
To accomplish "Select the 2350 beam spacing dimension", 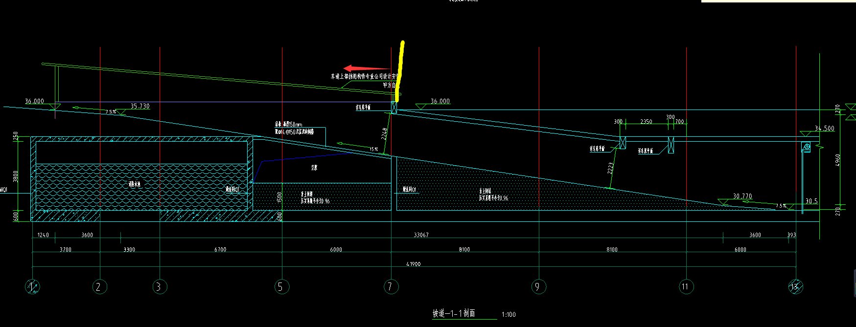I will point(646,122).
